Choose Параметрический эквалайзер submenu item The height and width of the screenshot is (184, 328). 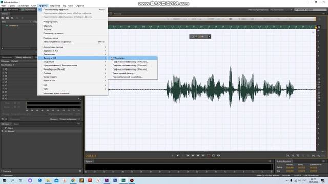pos(133,77)
